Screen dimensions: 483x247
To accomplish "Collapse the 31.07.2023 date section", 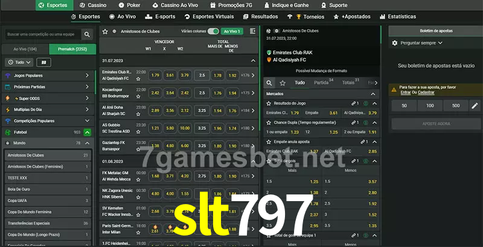I will (x=253, y=61).
